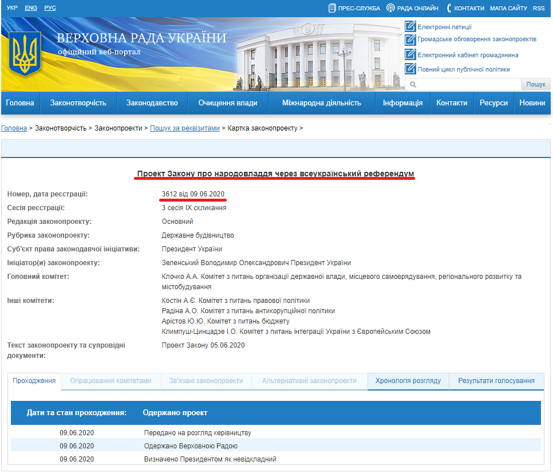Click Костін А.Є. legal policy committee
The height and width of the screenshot is (473, 553).
click(236, 301)
